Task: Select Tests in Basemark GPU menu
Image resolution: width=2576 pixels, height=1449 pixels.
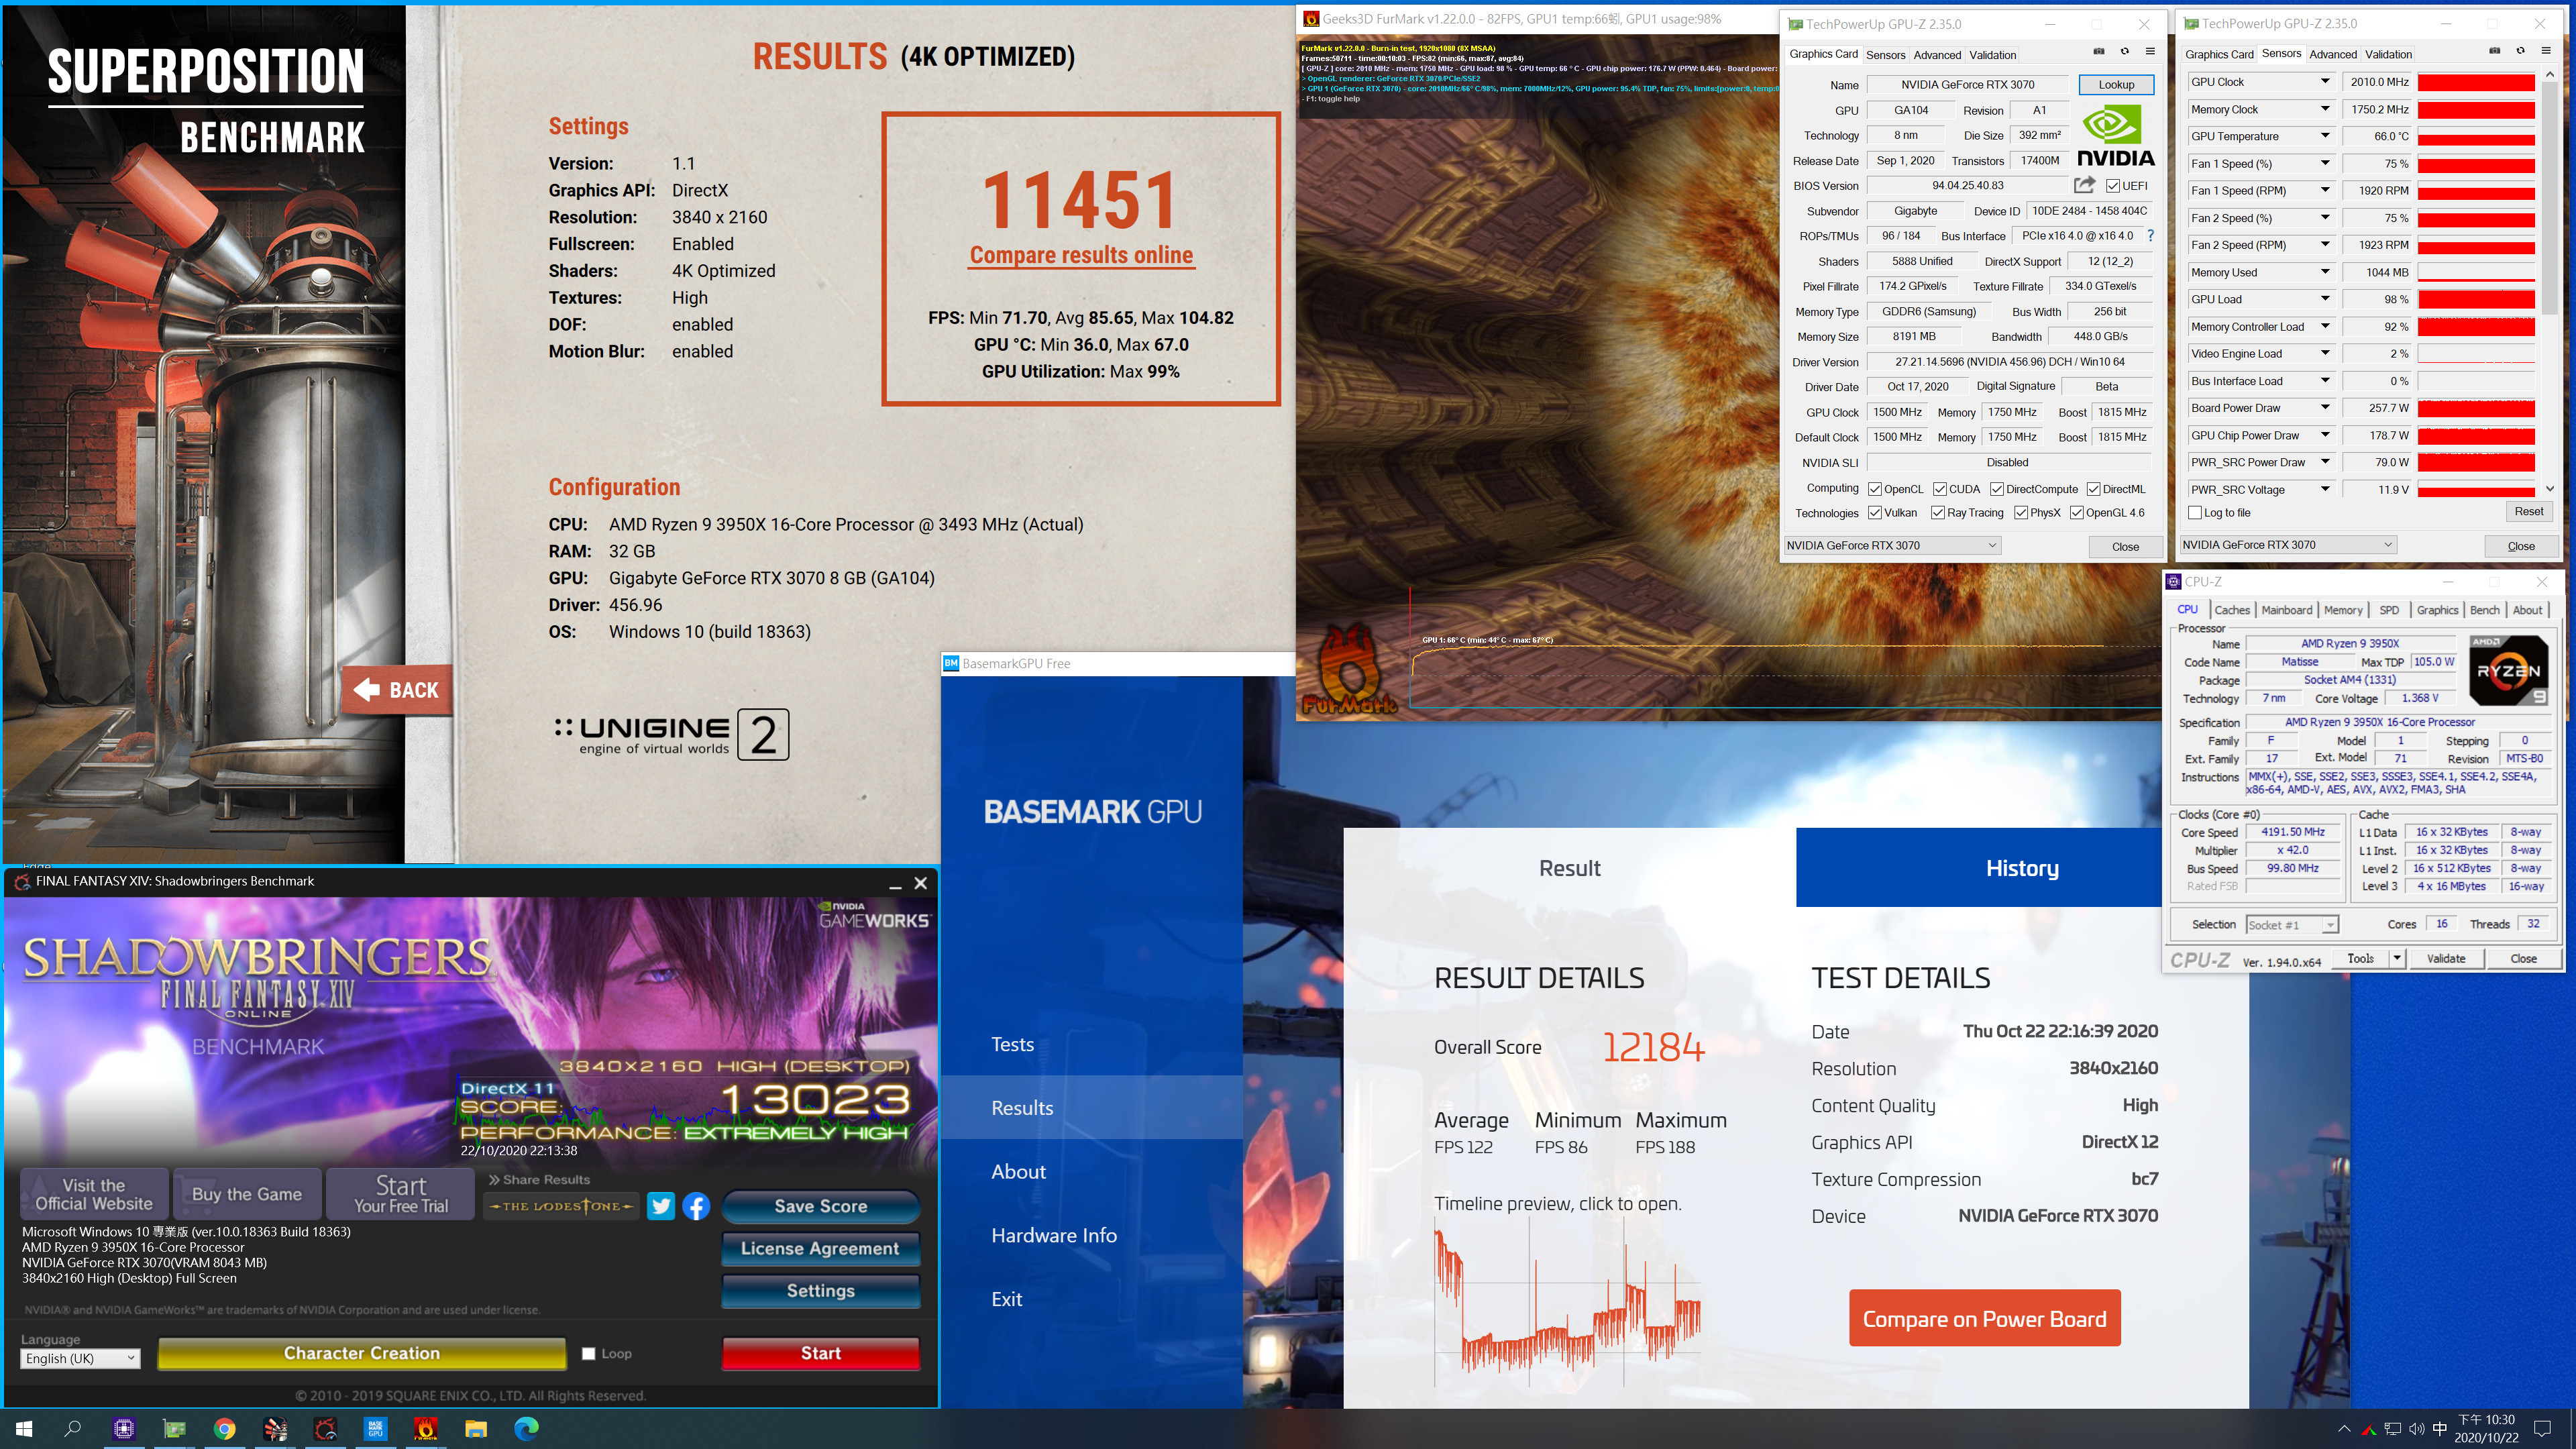Action: (x=1012, y=1044)
